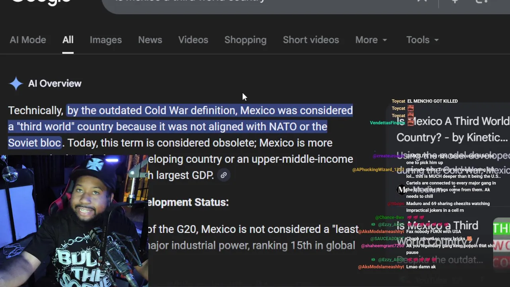Select the All results tab

coord(68,40)
